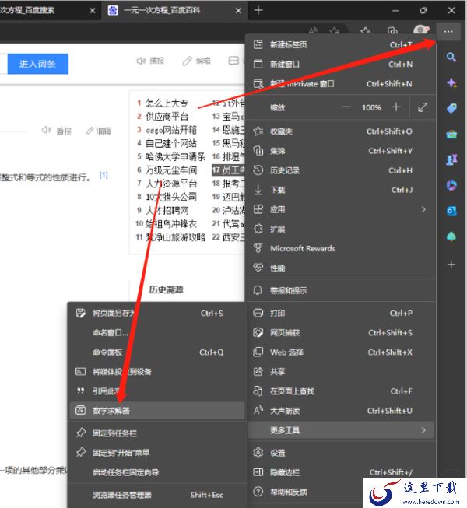Open the Shopping tag sidebar icon
Image resolution: width=467 pixels, height=508 pixels.
[451, 108]
